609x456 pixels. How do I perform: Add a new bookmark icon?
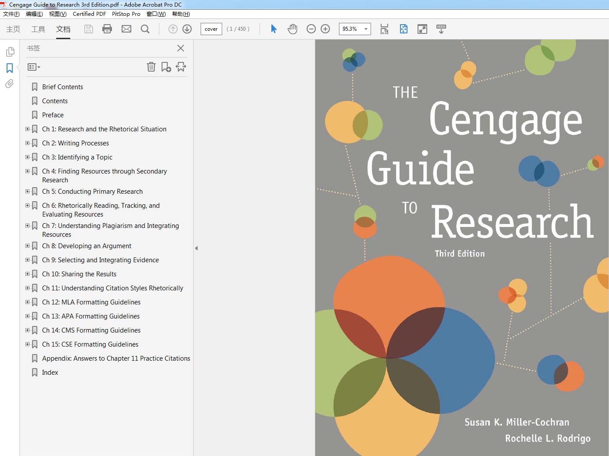click(x=166, y=67)
